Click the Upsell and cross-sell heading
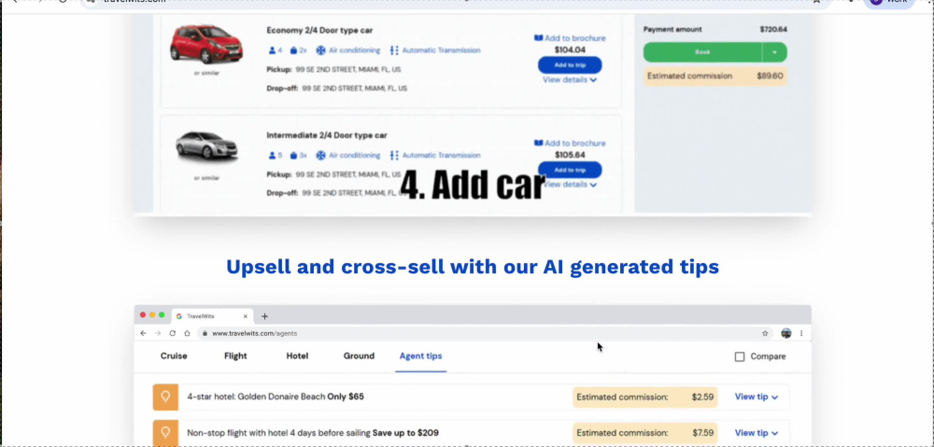Image resolution: width=934 pixels, height=447 pixels. coord(473,267)
